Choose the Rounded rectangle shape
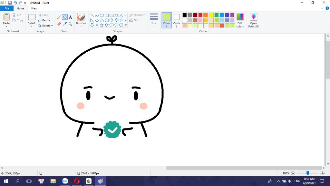 pyautogui.click(x=112, y=15)
